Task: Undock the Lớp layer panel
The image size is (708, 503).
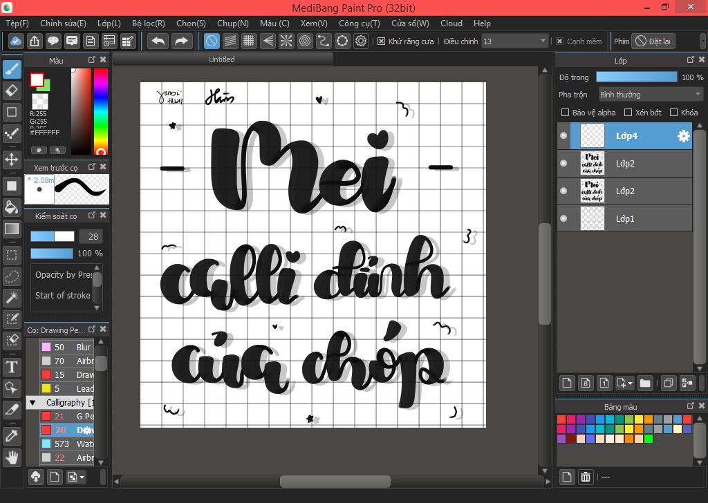Action: (x=690, y=59)
